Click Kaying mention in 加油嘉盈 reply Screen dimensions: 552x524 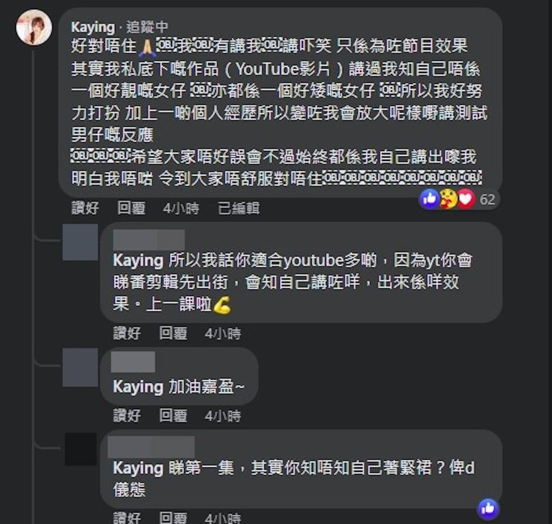point(138,387)
